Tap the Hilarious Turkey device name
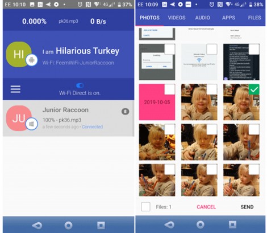Image resolution: width=267 pixels, height=233 pixels. point(87,51)
